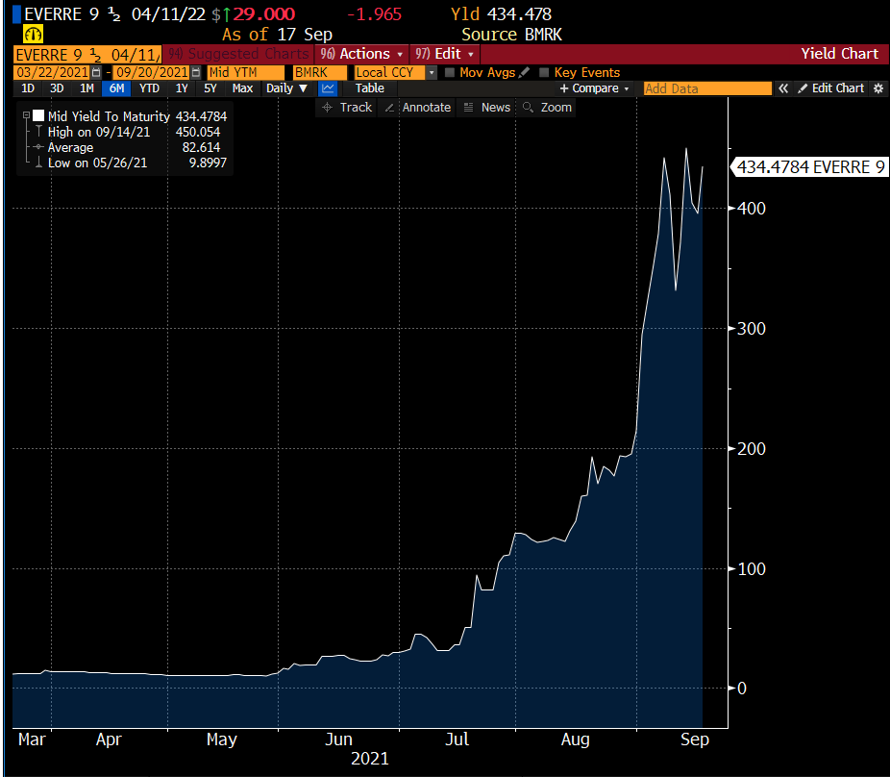Select the 3D time range
This screenshot has height=777, width=890.
click(57, 88)
